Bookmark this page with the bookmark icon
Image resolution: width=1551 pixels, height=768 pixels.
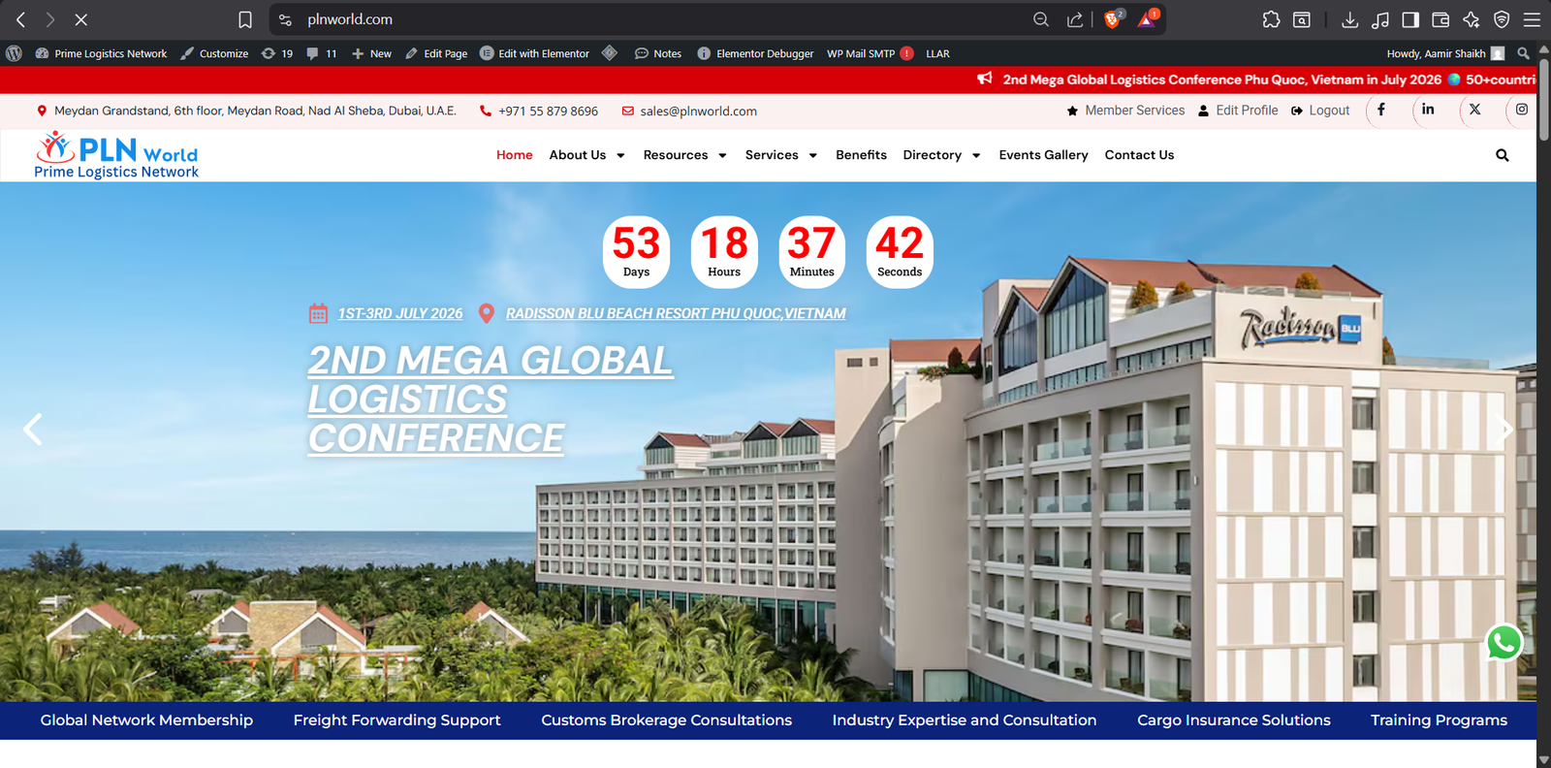click(x=245, y=19)
